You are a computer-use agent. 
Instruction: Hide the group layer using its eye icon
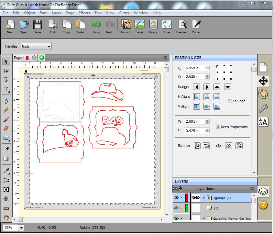point(176,197)
